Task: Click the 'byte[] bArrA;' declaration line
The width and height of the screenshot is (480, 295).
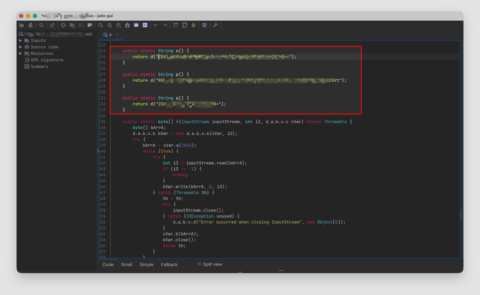Action: point(148,128)
